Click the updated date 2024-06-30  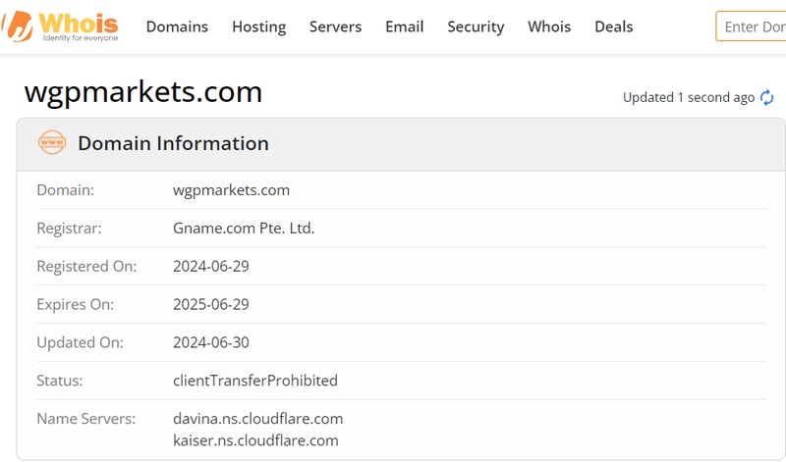pos(211,342)
